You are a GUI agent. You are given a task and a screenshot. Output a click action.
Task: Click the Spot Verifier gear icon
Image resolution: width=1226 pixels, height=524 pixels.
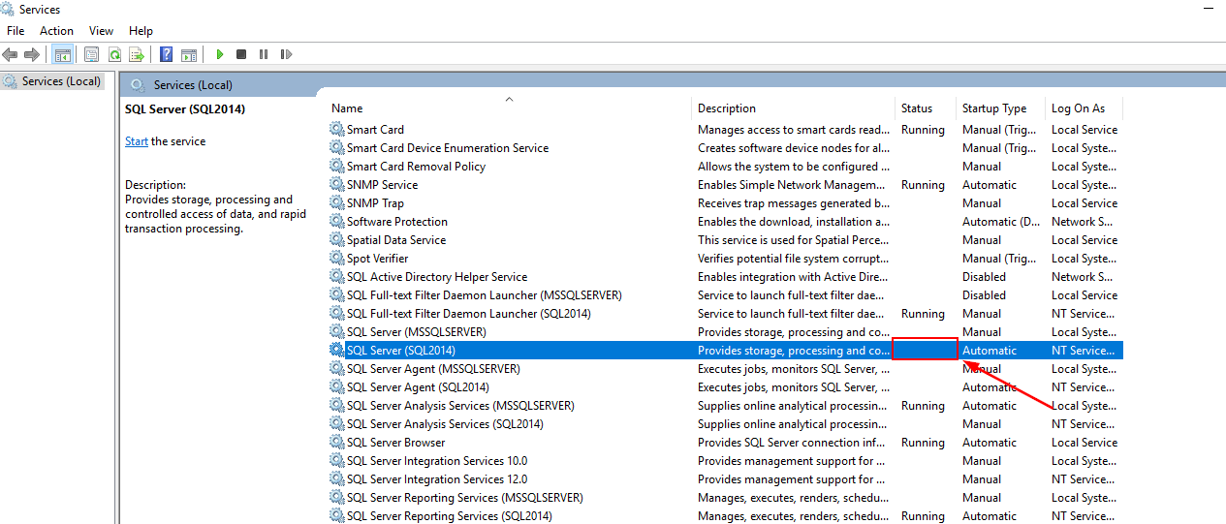tap(337, 259)
